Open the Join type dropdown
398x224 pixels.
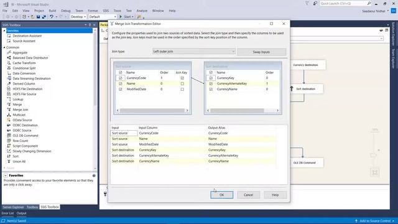(193, 51)
